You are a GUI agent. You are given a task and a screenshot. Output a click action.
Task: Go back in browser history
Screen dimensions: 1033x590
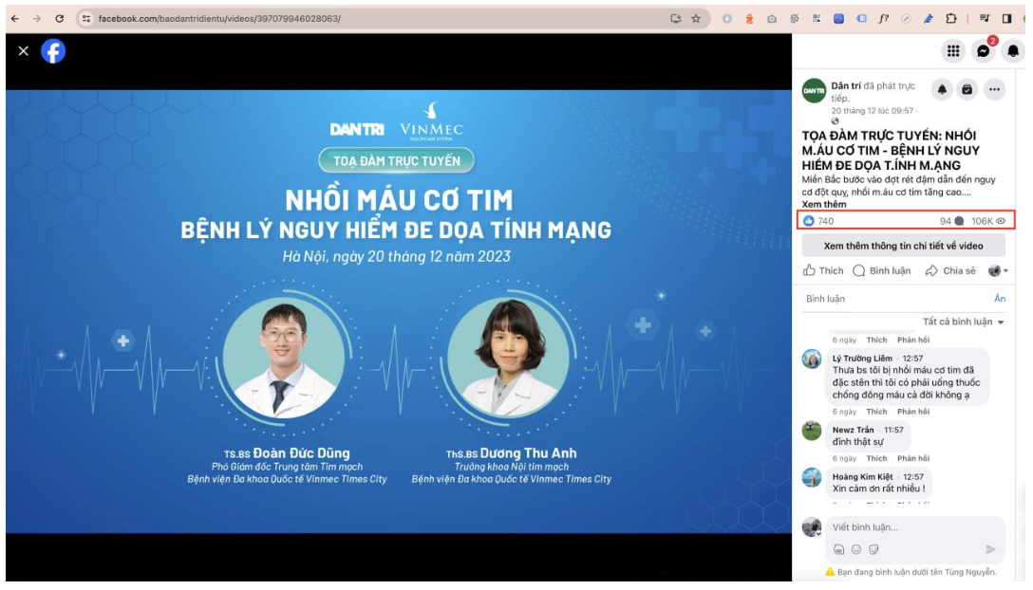pyautogui.click(x=15, y=18)
